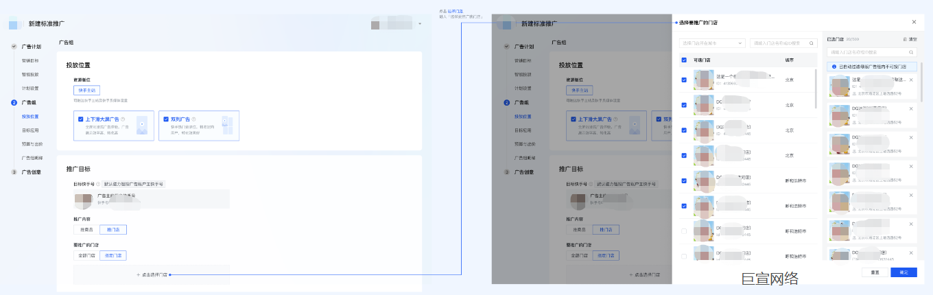Click the search icon in the left store search field
This screenshot has width=933, height=295.
[812, 43]
